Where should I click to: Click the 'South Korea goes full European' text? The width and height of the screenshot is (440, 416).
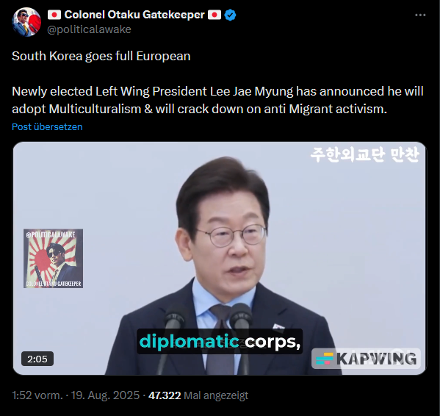point(101,56)
